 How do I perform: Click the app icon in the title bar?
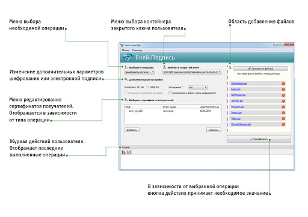[x=122, y=45]
